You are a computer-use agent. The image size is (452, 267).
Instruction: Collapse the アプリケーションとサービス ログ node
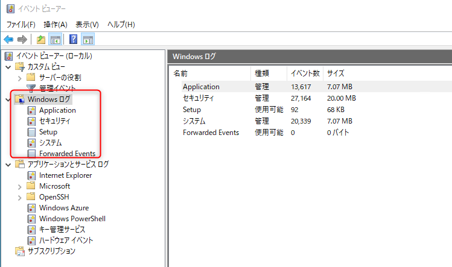(x=8, y=165)
